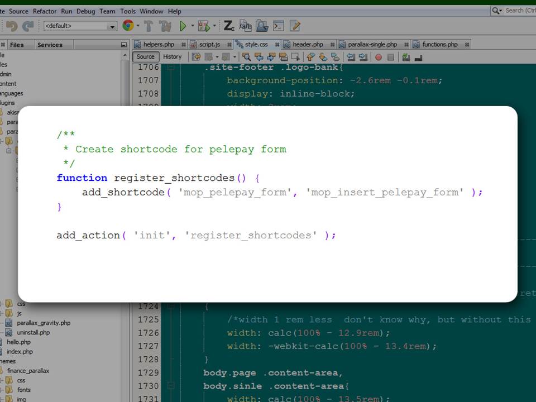
Task: Open the editor Back history dropdown arrow
Action: coord(217,57)
